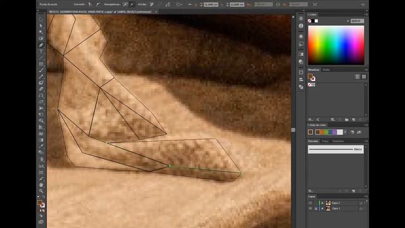Select the Rotate tool

pos(41,96)
